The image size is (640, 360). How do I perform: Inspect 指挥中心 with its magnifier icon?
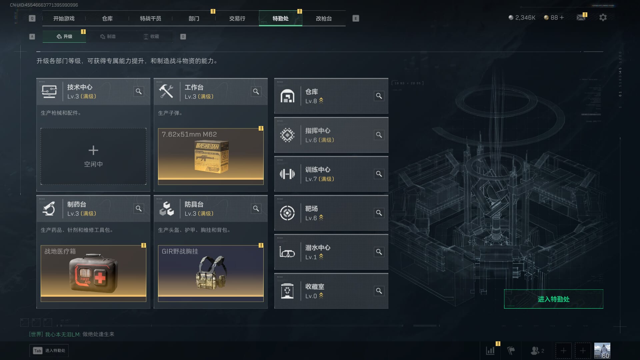(379, 135)
